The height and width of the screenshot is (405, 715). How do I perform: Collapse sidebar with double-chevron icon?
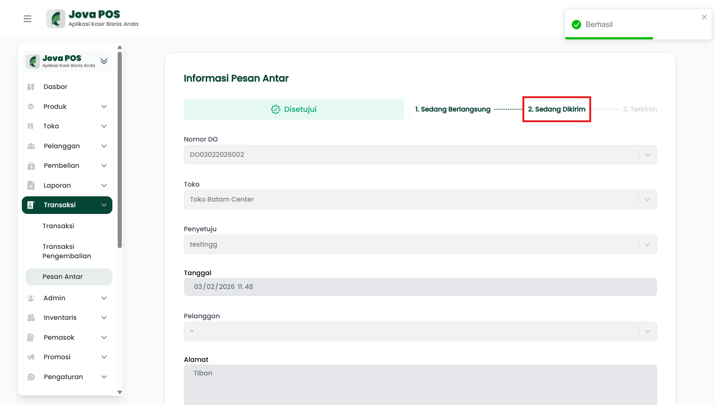click(x=104, y=61)
